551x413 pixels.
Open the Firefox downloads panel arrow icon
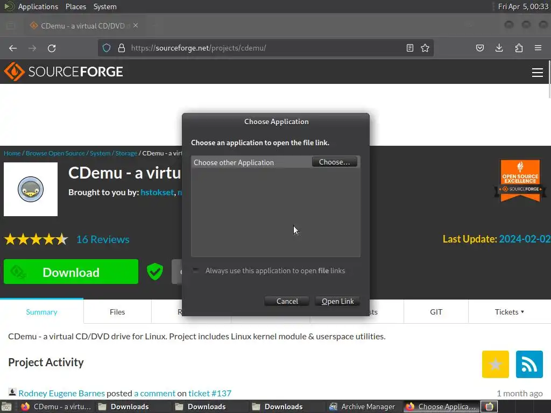[x=499, y=48]
